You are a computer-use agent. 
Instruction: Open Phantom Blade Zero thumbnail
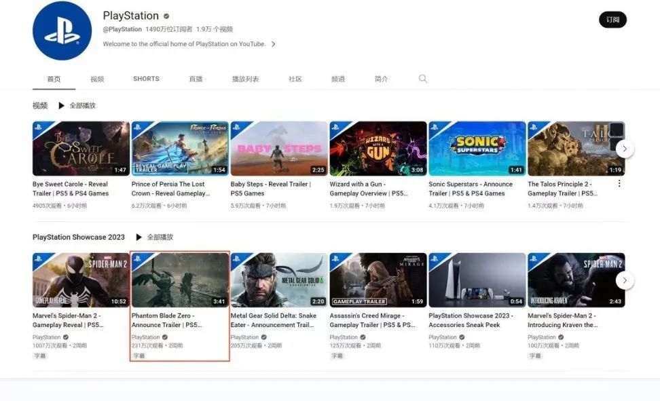point(180,280)
